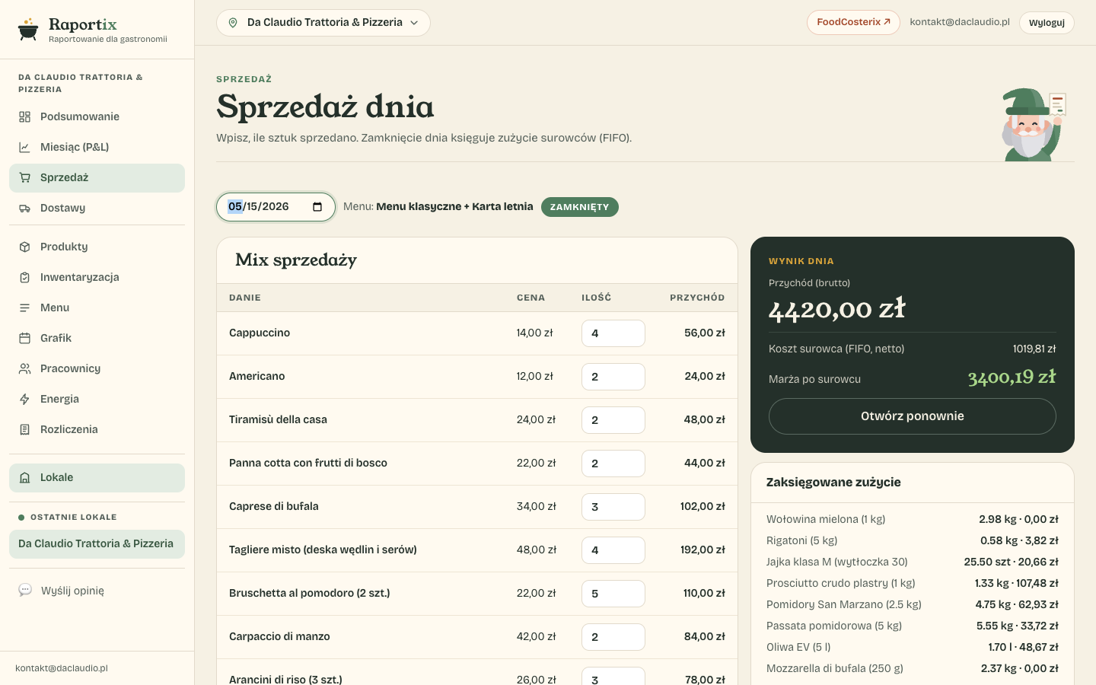Click the Wołowina mielona (1 kg) row
Image resolution: width=1096 pixels, height=685 pixels.
coord(913,519)
